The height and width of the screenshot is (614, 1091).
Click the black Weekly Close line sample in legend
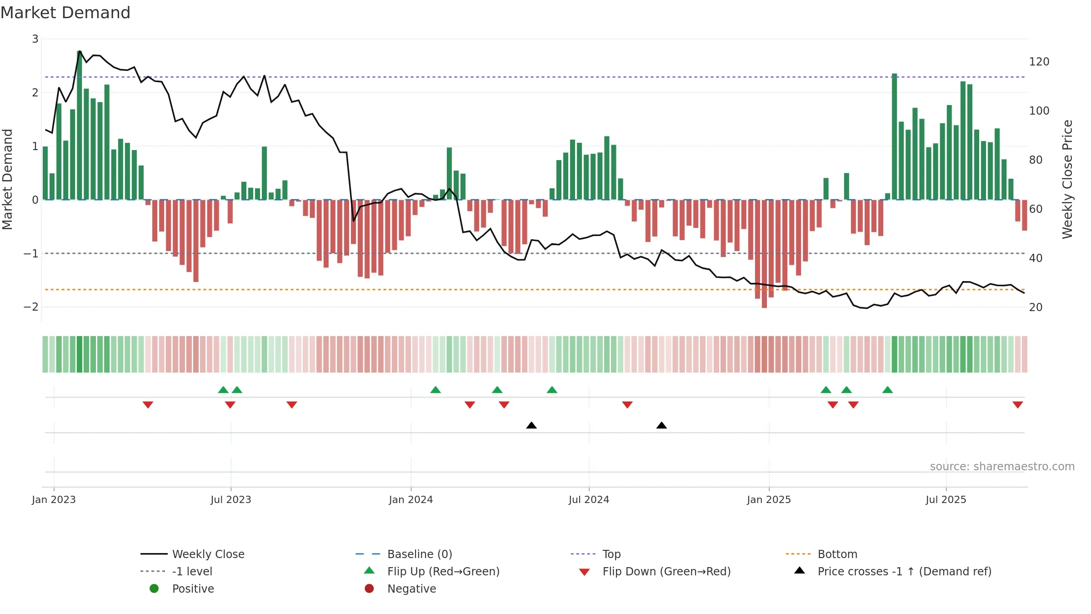pos(154,554)
